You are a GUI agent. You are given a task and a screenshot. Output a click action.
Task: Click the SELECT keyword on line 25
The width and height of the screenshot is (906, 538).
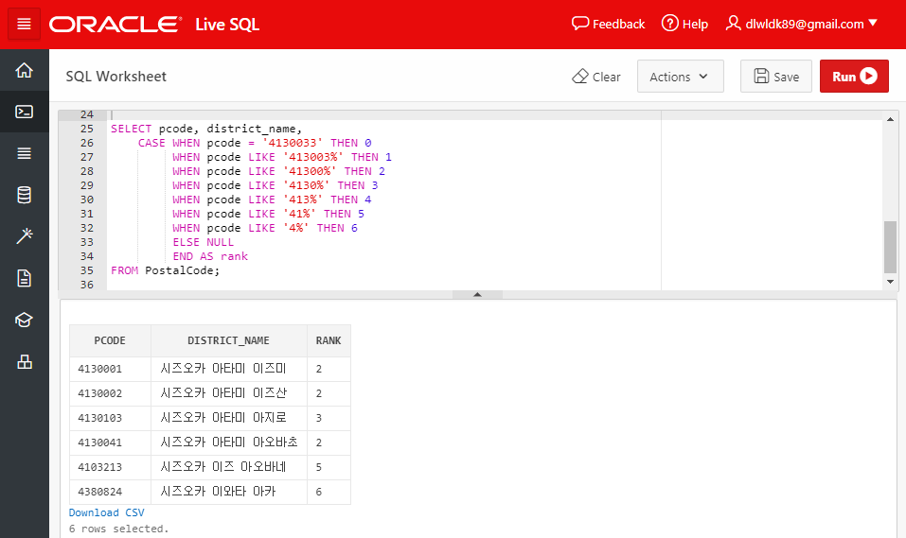pos(132,129)
